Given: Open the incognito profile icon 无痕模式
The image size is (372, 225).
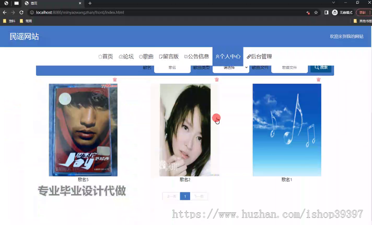Looking at the screenshot, I should pyautogui.click(x=342, y=12).
